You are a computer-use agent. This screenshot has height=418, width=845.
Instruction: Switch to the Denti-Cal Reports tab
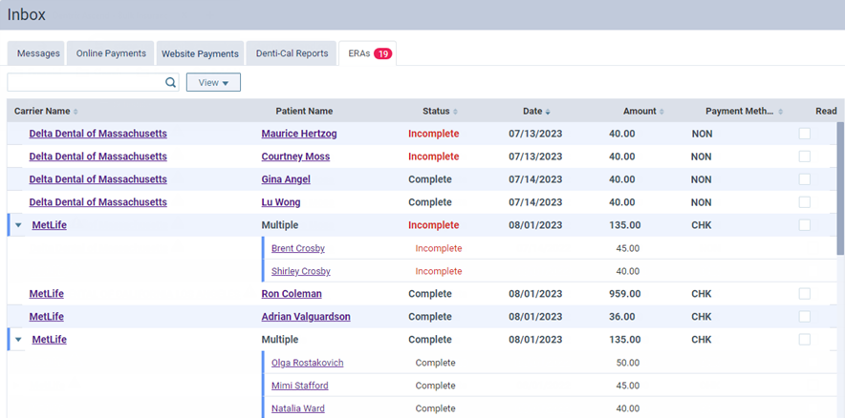[x=292, y=54]
